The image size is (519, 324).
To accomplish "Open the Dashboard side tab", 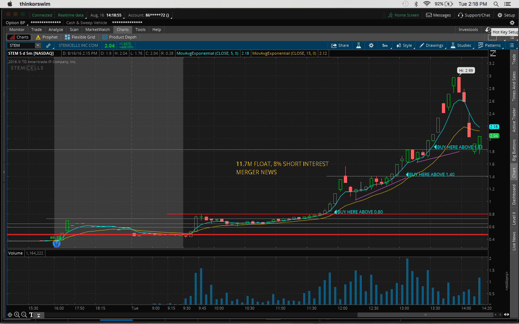I will [x=514, y=194].
